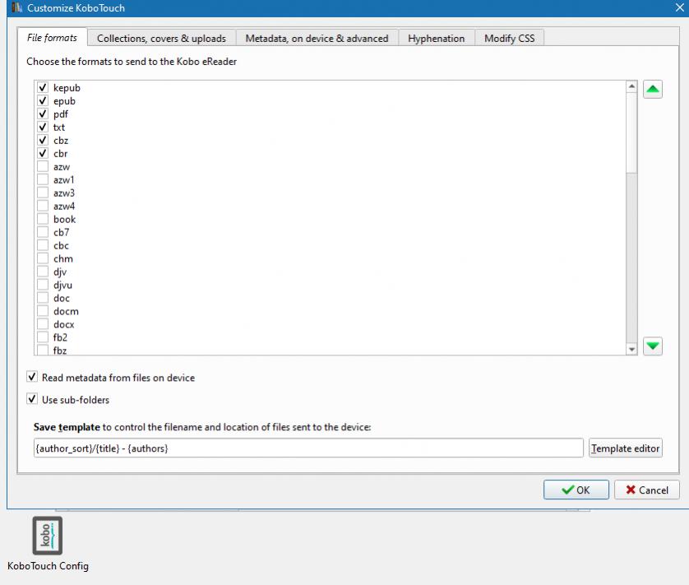
Task: Check the azw4 format checkbox
Action: click(43, 206)
